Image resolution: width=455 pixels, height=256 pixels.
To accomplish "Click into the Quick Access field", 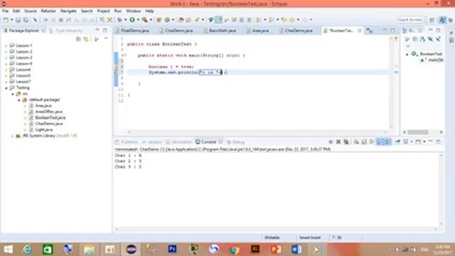I will pyautogui.click(x=409, y=20).
